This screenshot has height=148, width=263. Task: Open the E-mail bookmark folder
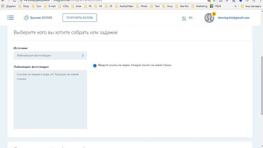click(50, 6)
